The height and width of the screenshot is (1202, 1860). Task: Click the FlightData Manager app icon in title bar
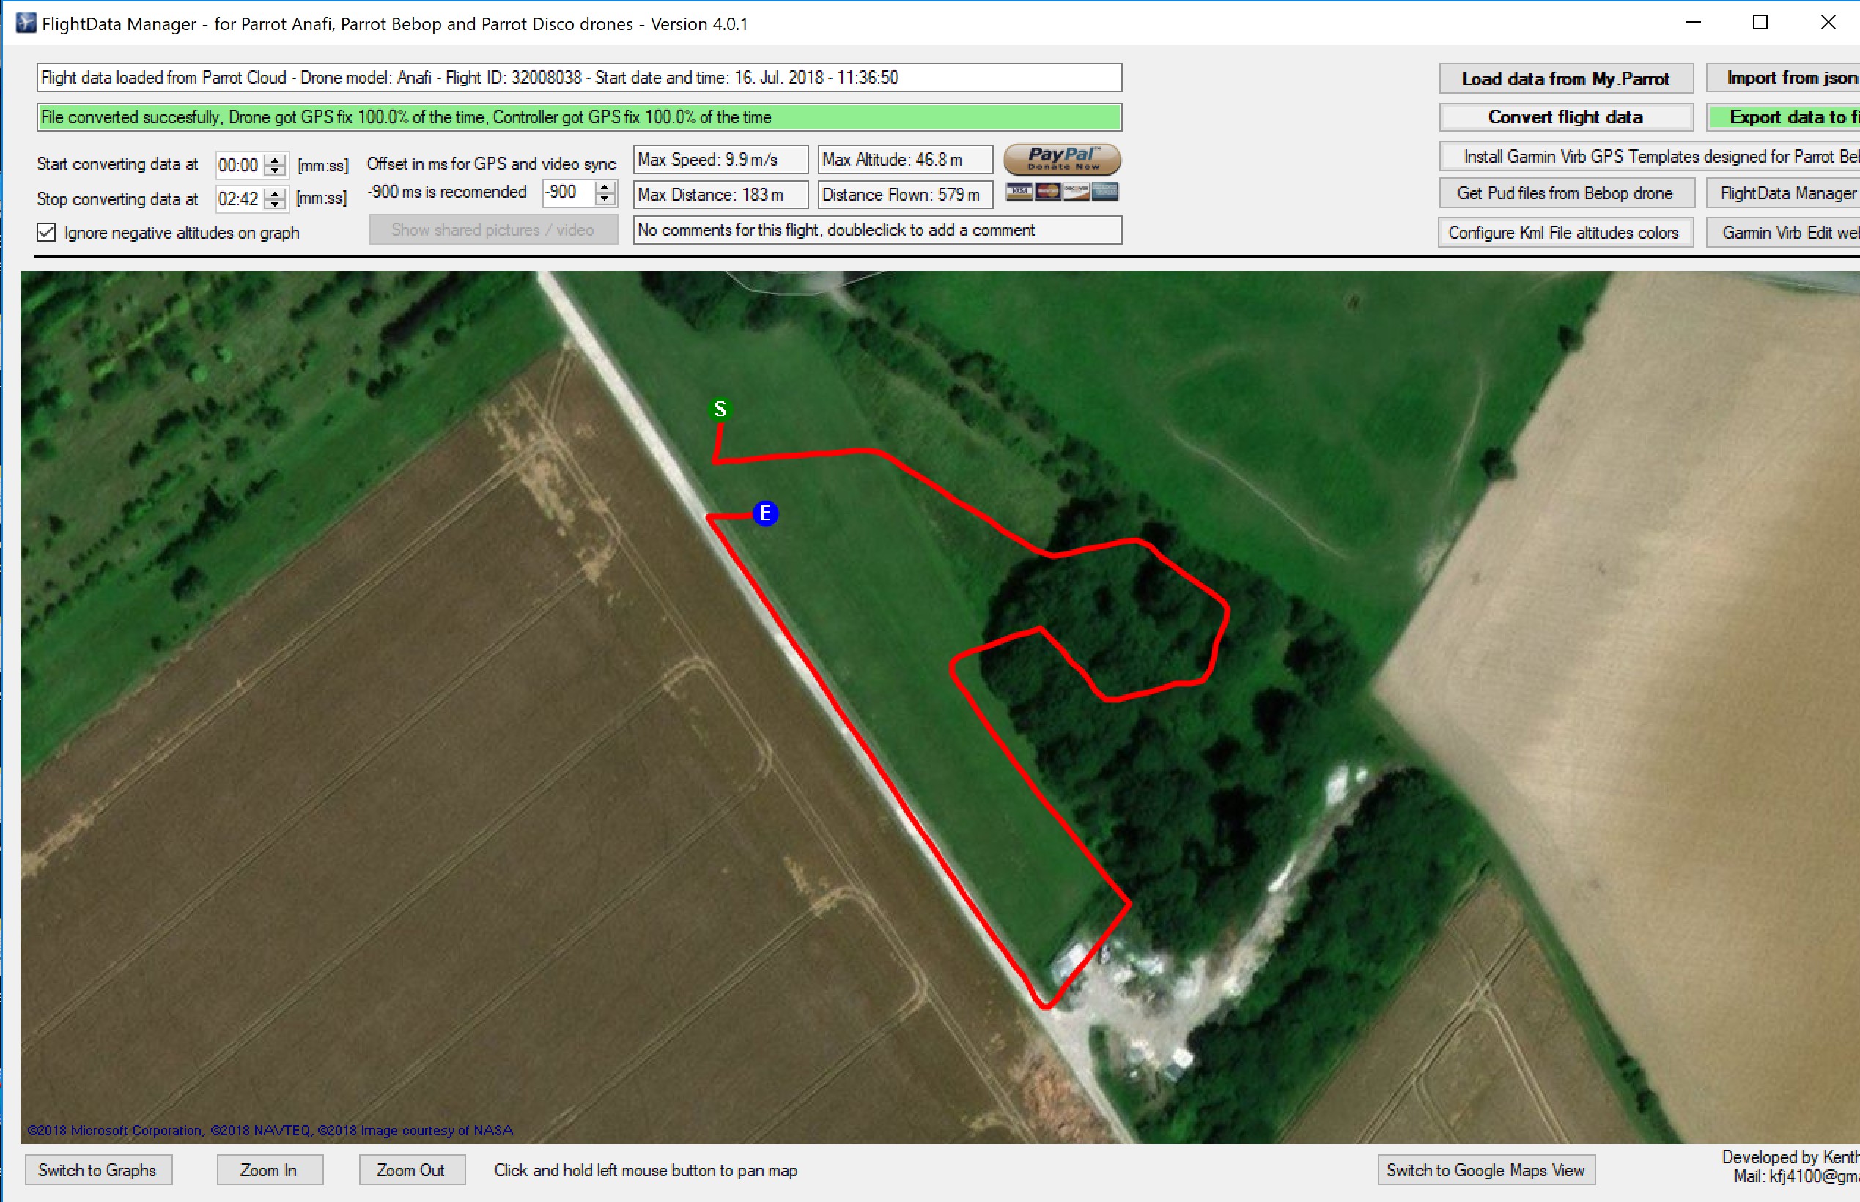[x=26, y=23]
